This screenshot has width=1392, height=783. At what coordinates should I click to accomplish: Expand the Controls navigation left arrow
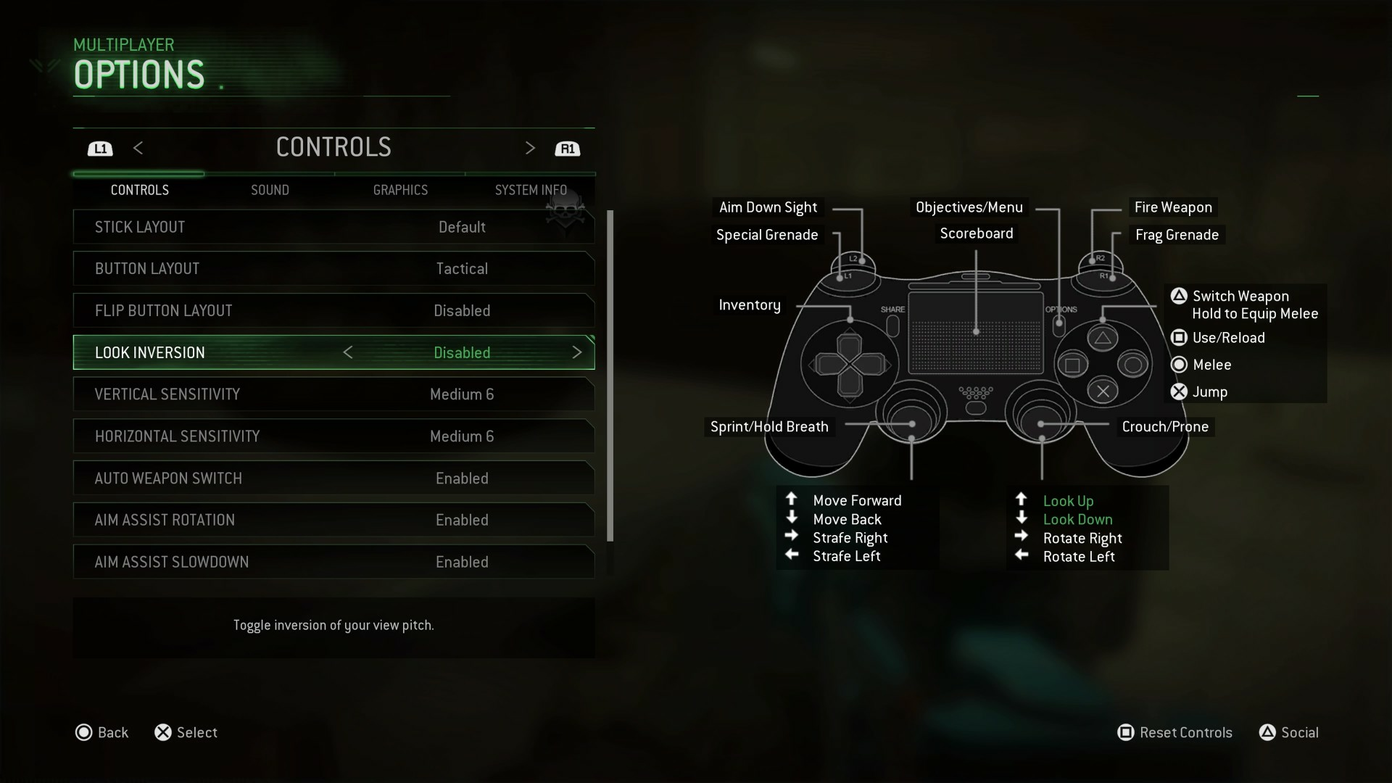pos(138,148)
